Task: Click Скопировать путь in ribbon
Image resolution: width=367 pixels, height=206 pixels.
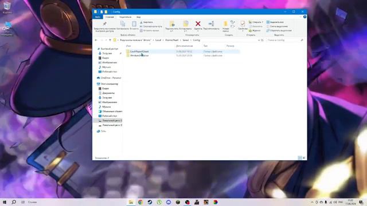Action: (x=151, y=26)
